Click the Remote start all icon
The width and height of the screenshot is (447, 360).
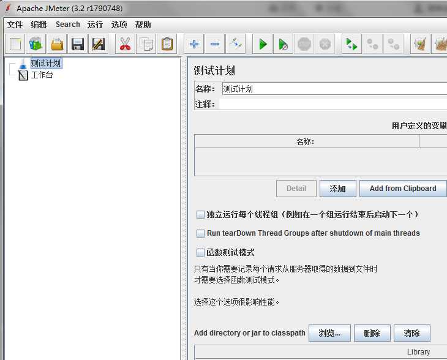click(352, 44)
